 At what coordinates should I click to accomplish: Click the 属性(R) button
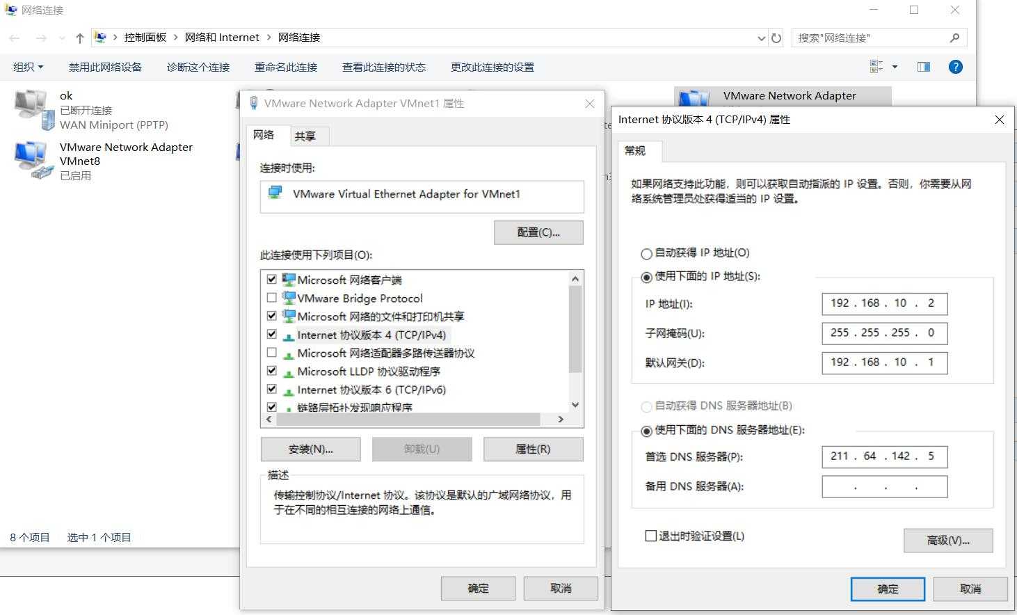(x=533, y=449)
